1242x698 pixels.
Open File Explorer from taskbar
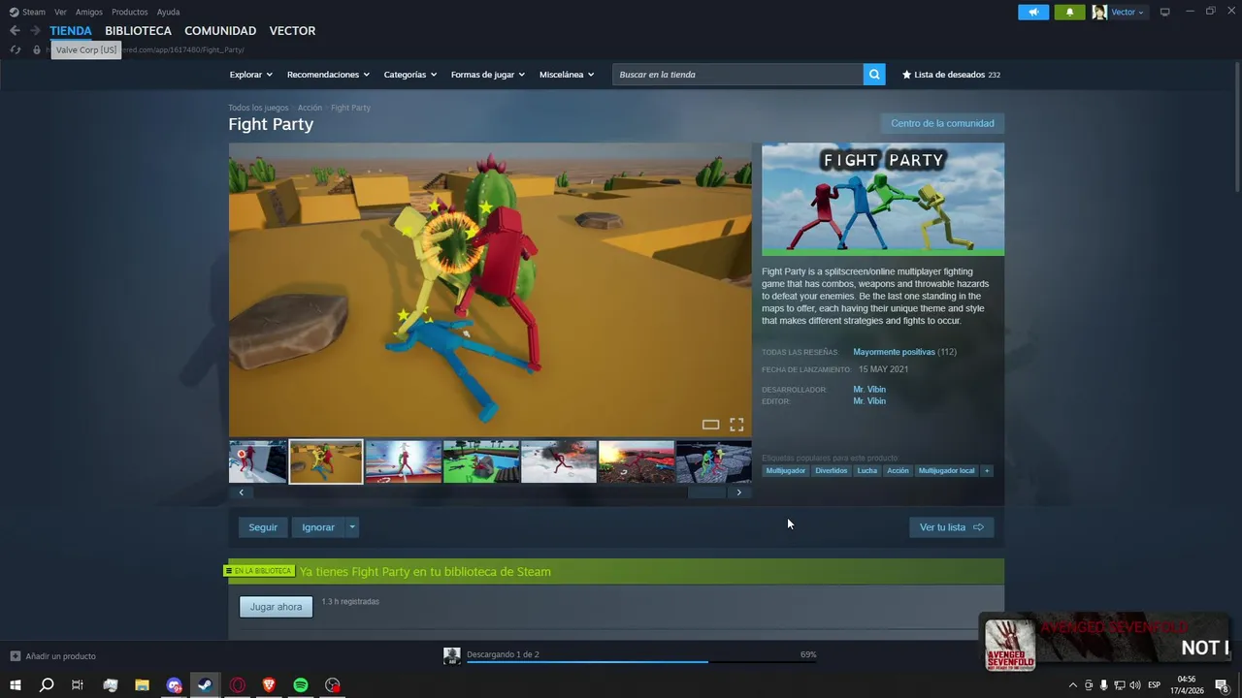pyautogui.click(x=142, y=685)
